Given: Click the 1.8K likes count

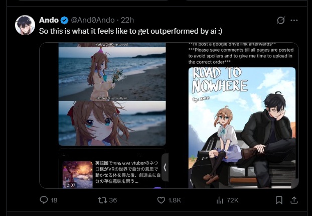Looking at the screenshot, I should [175, 200].
